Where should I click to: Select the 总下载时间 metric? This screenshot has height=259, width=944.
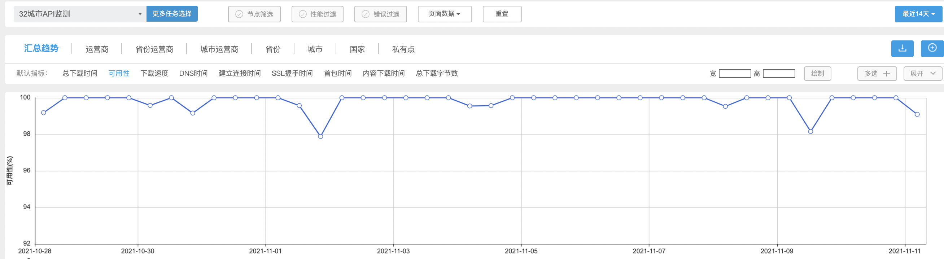coord(80,74)
